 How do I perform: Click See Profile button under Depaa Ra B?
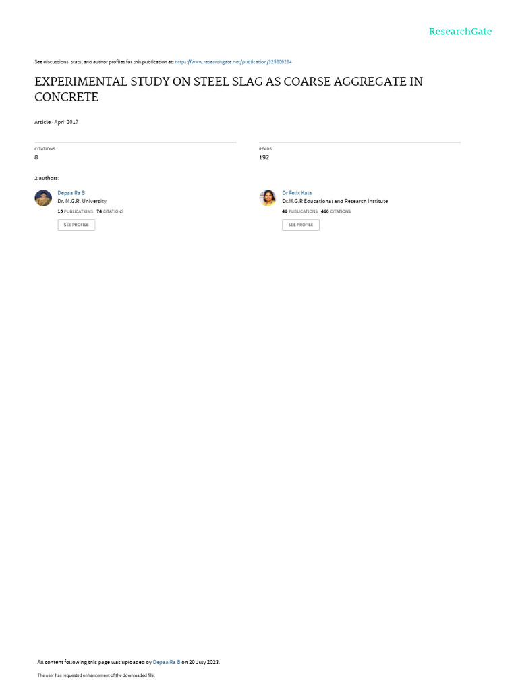[76, 225]
